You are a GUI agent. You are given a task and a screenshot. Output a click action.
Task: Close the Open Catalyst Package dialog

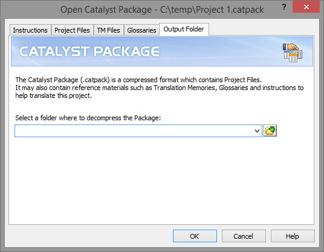(x=306, y=7)
